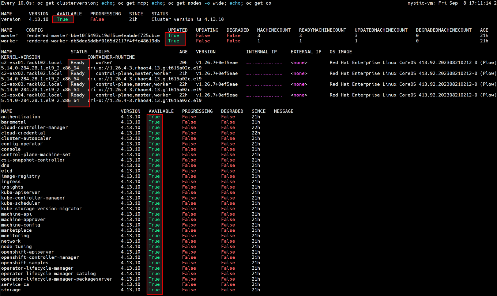Screen dimensions: 497x296
Task: Click the clusterversion AVAILABLE True value
Action: tap(62, 19)
